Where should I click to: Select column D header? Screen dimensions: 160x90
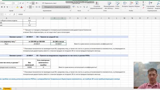[x=54, y=18]
